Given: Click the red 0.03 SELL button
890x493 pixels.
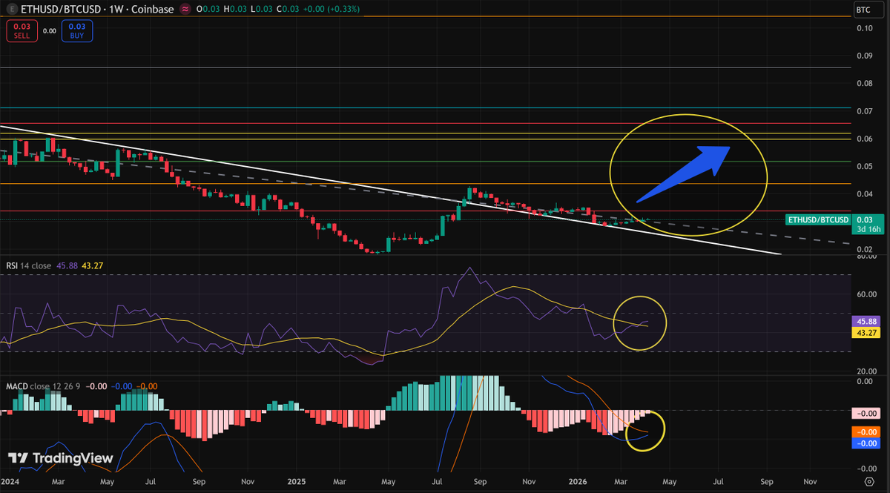Looking at the screenshot, I should coord(21,31).
